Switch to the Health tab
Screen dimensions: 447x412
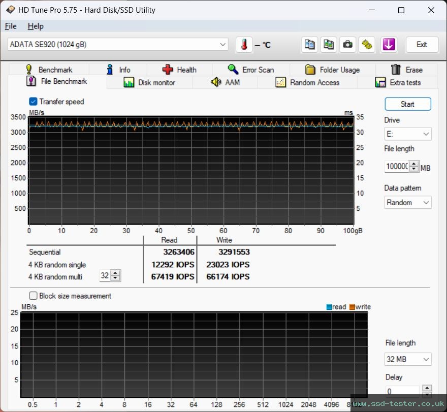pos(180,70)
